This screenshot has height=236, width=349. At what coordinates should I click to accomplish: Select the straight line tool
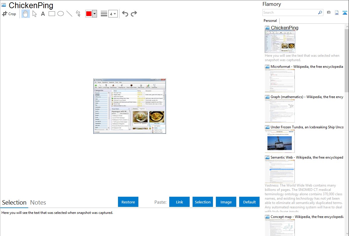(x=69, y=14)
